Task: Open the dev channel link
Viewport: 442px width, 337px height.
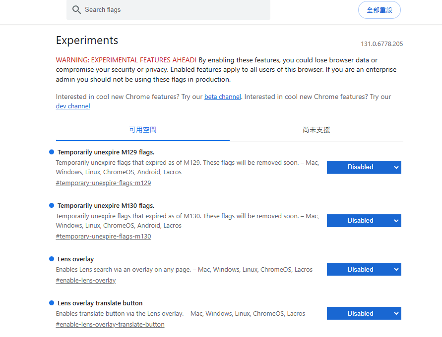Action: pyautogui.click(x=73, y=106)
